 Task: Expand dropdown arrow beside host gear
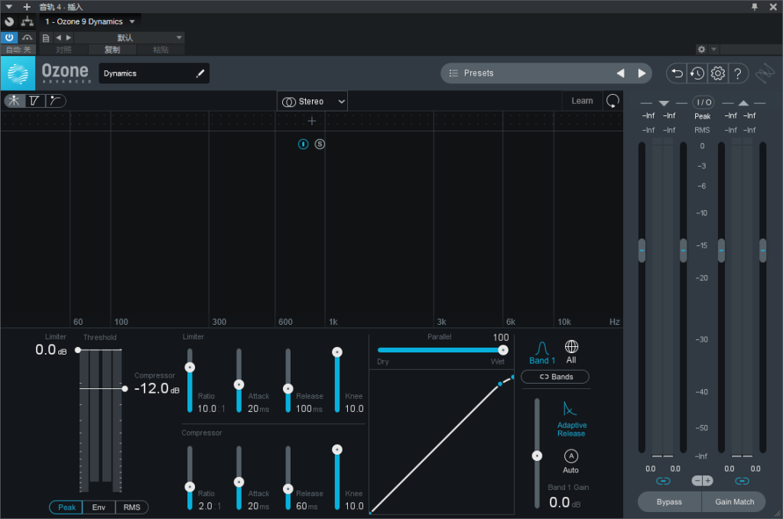point(713,50)
